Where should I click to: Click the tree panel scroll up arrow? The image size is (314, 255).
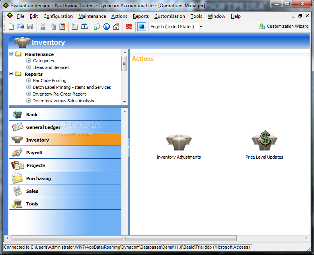pyautogui.click(x=125, y=52)
